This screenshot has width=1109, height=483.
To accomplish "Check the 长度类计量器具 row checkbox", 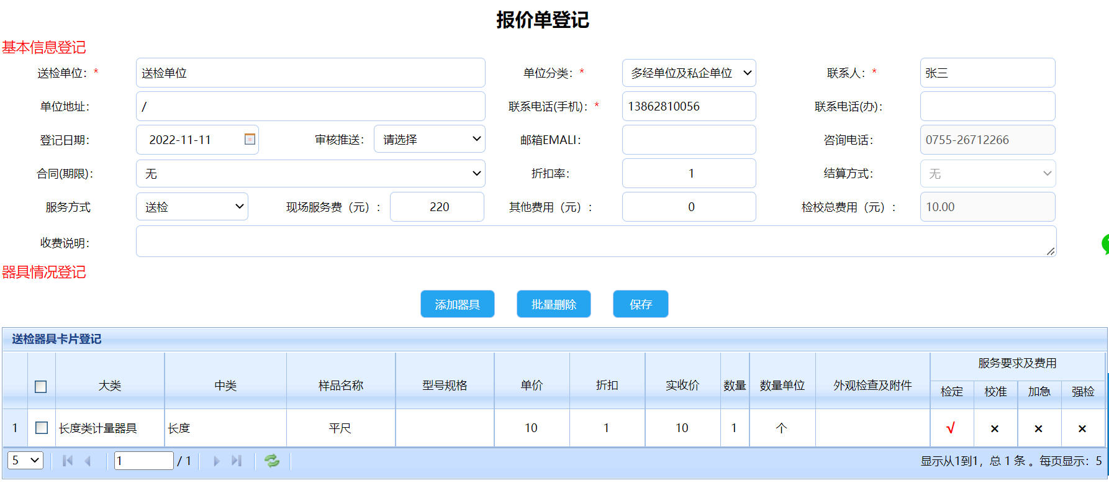I will click(x=42, y=428).
